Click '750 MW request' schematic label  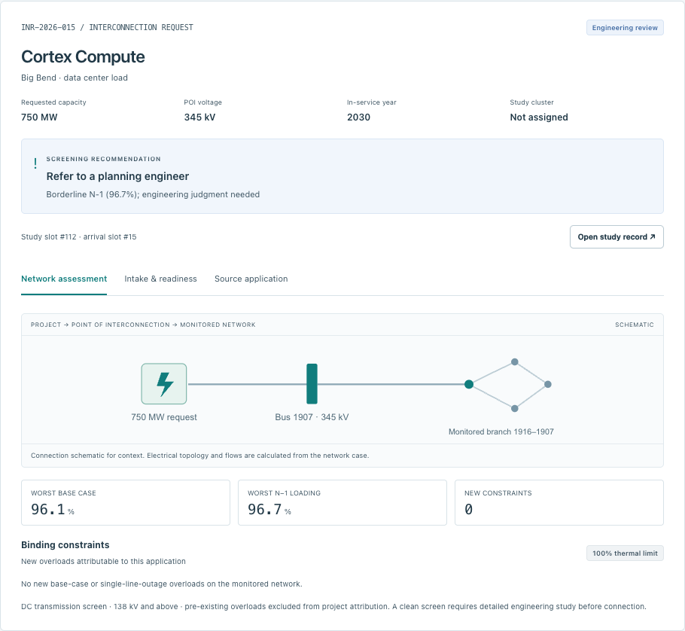[164, 417]
